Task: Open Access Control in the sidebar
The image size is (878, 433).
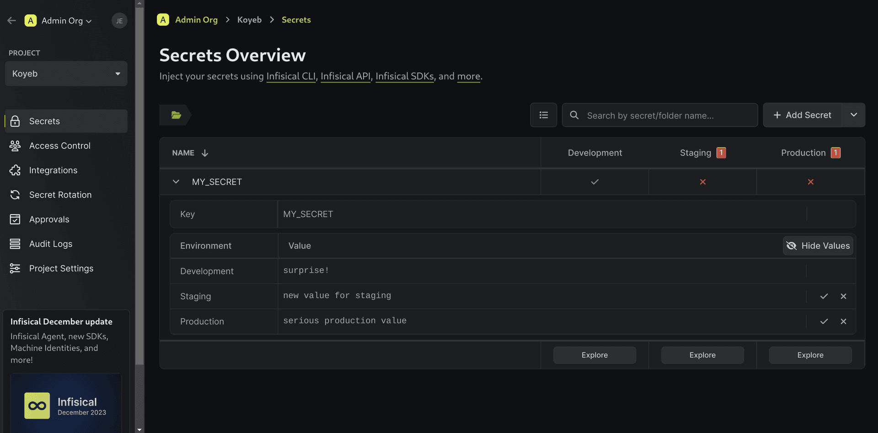Action: (x=59, y=146)
